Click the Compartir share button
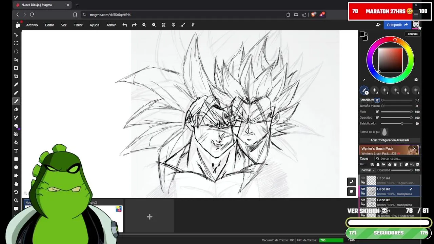This screenshot has width=434, height=244. coord(397,25)
